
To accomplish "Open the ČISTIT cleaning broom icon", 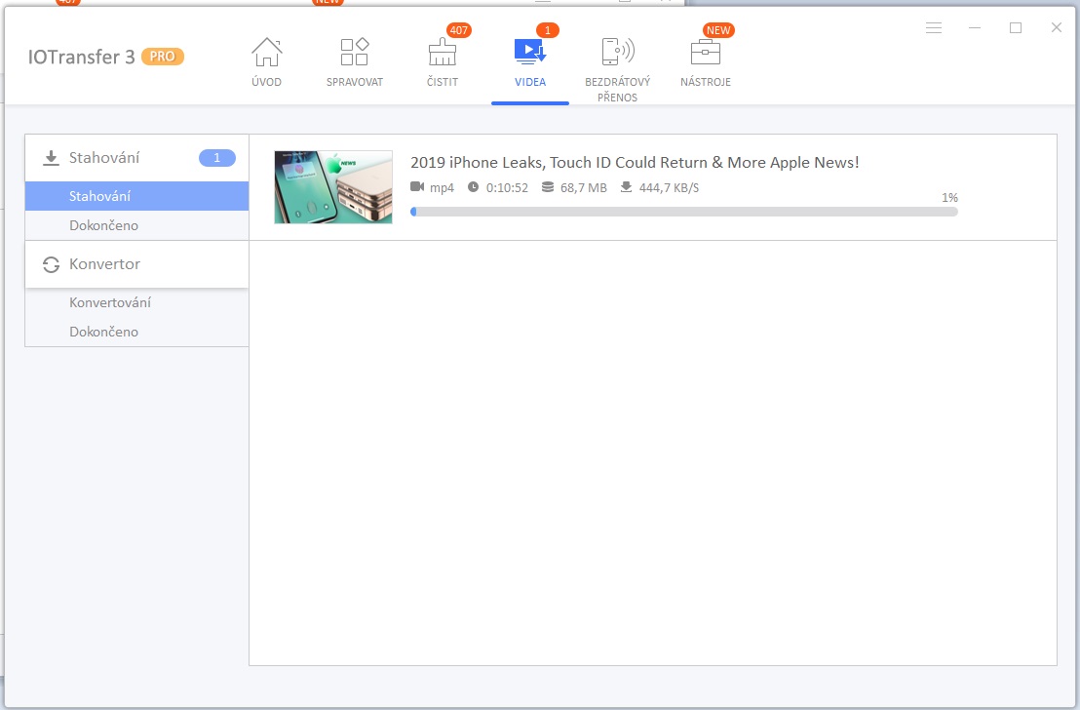I will click(443, 53).
